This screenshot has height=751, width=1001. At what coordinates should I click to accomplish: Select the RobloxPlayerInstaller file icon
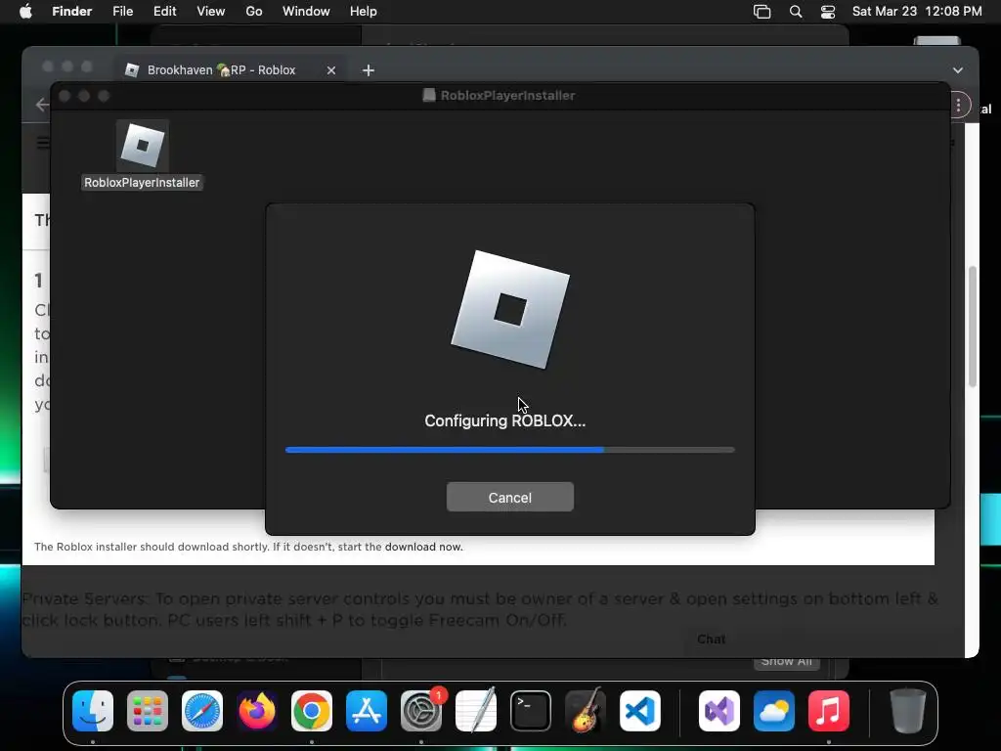click(x=143, y=146)
